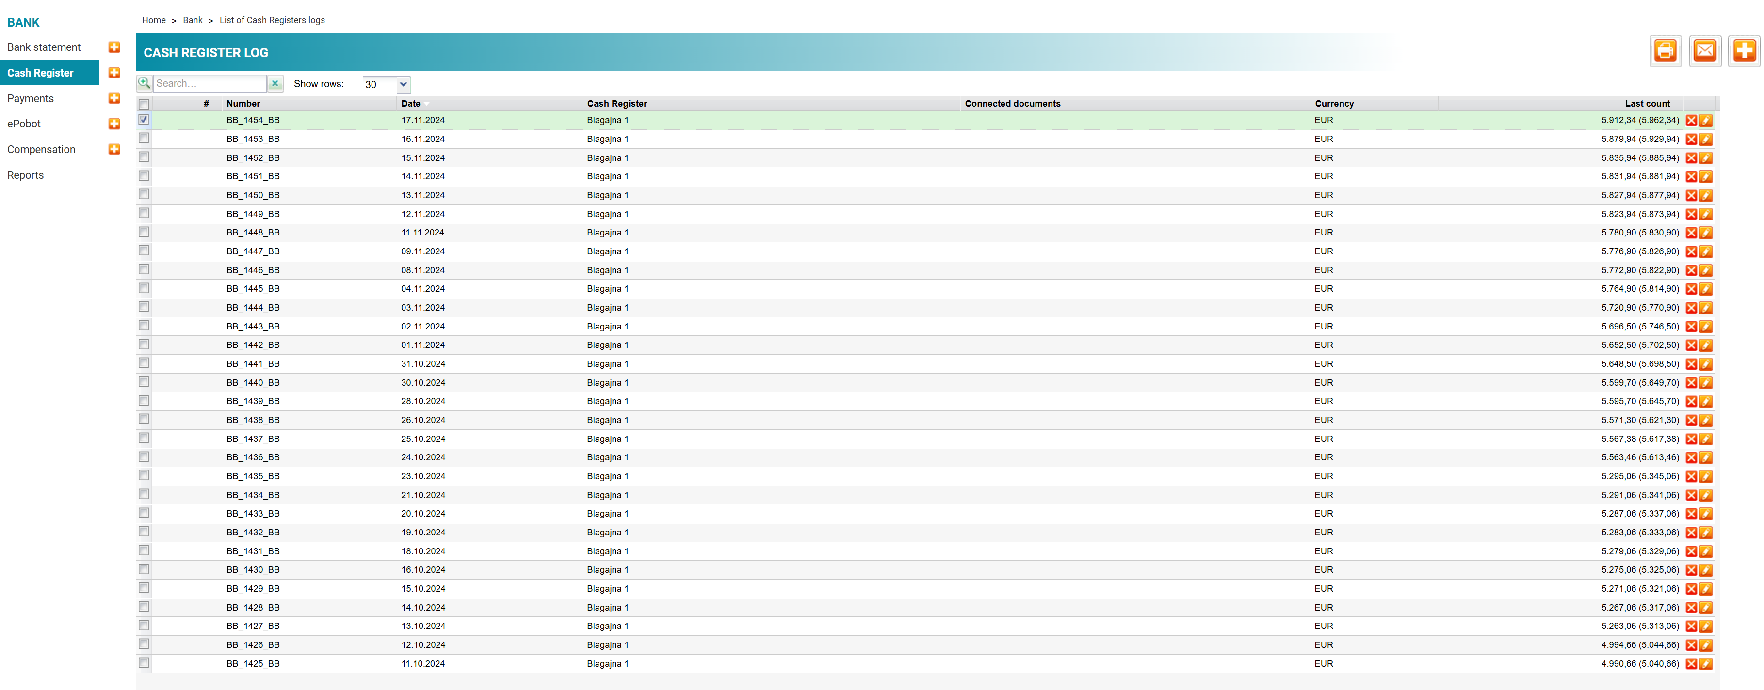Click the plus icon beside Bank statement
The image size is (1764, 690).
coord(114,47)
